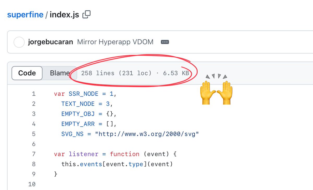This screenshot has height=190, width=313.
Task: Select line number 5 in the gutter
Action: click(x=33, y=134)
